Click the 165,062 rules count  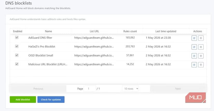tap(130, 37)
